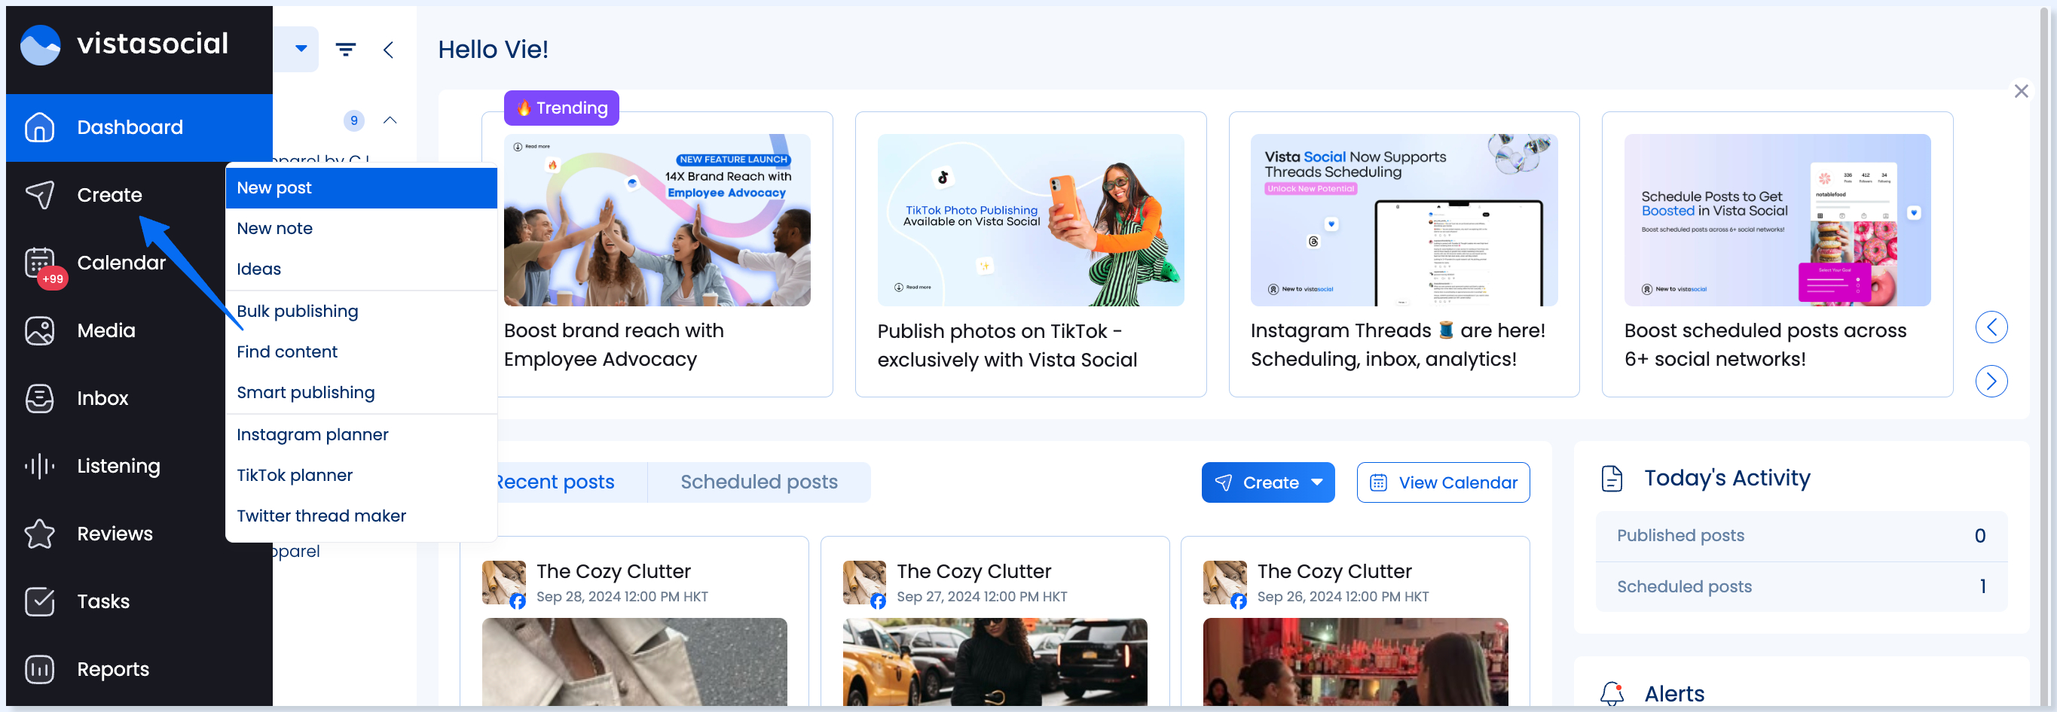Click "Sep 27, 2024 12:00 PM HKT" timestamp
Screen dimensions: 2057x712
pyautogui.click(x=981, y=596)
